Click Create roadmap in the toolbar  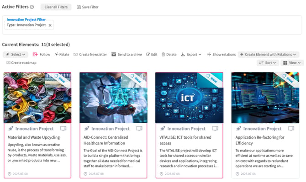click(21, 63)
